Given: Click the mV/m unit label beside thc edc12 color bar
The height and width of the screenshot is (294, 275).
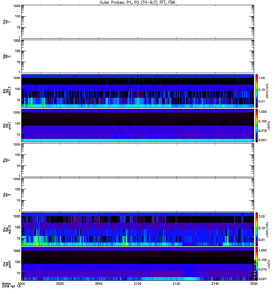Looking at the screenshot, I should 267,229.
